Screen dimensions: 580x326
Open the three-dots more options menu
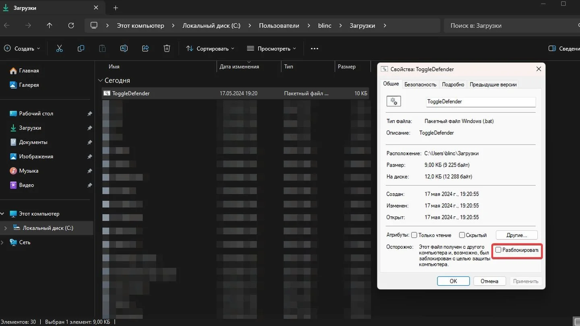click(x=315, y=48)
